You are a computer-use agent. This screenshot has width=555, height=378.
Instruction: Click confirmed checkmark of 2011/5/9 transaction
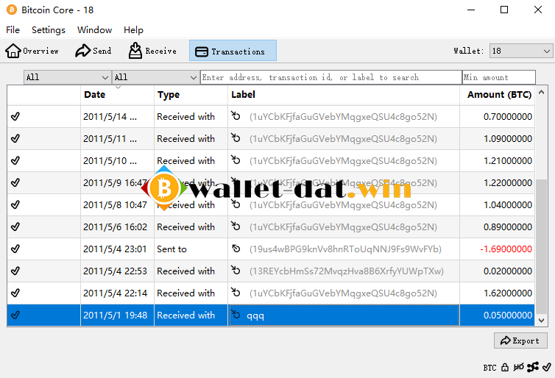pyautogui.click(x=15, y=182)
